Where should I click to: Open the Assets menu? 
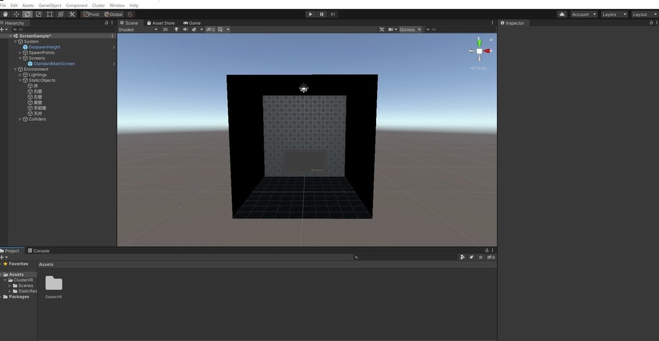tap(28, 5)
